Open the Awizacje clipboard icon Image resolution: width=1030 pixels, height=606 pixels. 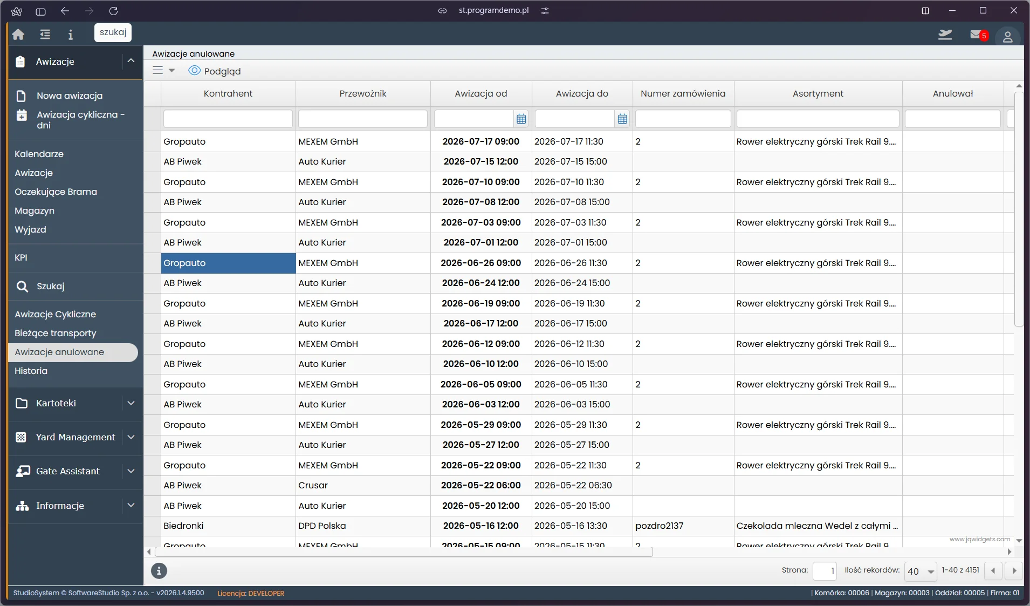(20, 62)
